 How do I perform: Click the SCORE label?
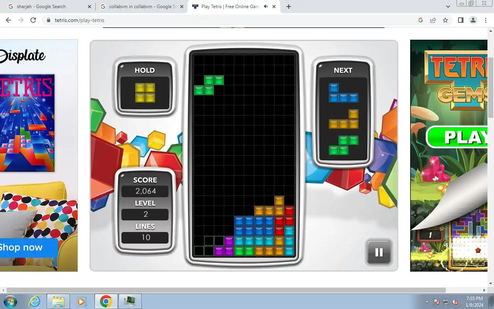click(145, 180)
